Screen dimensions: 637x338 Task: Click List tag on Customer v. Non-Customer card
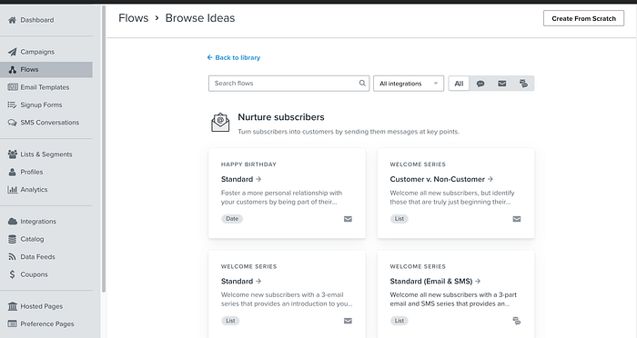[x=399, y=219]
